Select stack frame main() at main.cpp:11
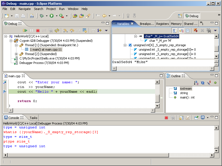This screenshot has width=222, height=166. 46,50
